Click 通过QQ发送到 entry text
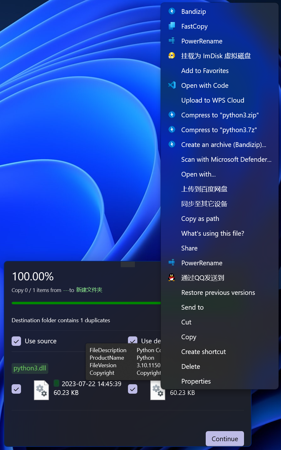This screenshot has width=281, height=450. tap(203, 278)
